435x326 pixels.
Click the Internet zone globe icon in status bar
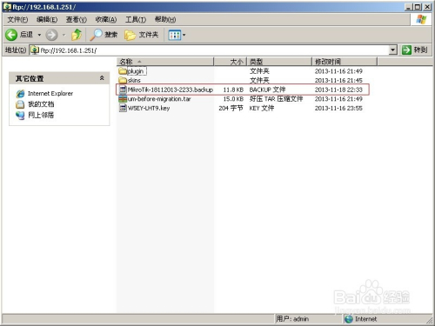(349, 319)
